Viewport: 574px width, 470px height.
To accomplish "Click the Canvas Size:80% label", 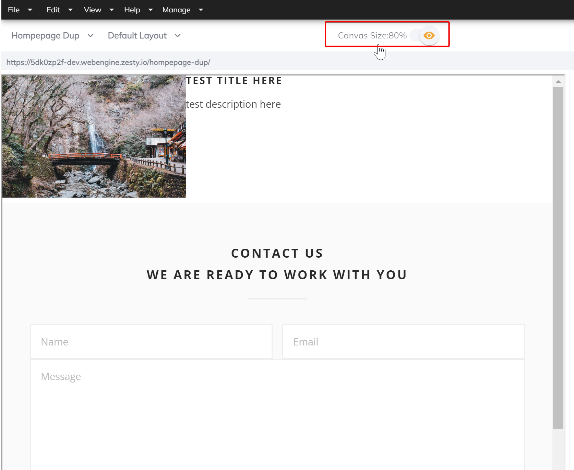I will [372, 35].
